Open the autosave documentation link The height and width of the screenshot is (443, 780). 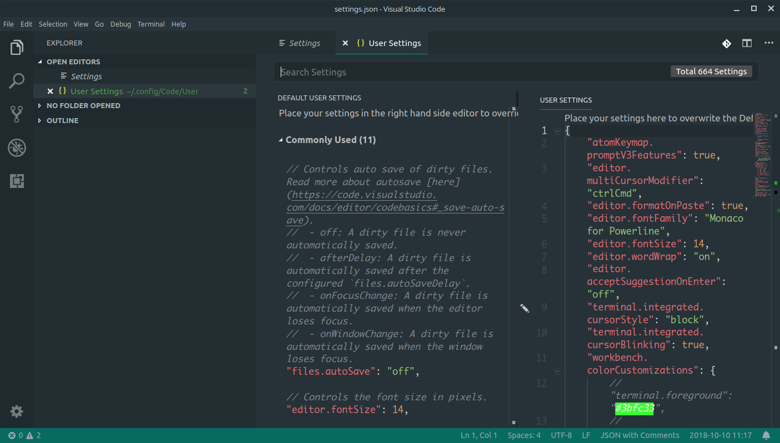(x=395, y=207)
